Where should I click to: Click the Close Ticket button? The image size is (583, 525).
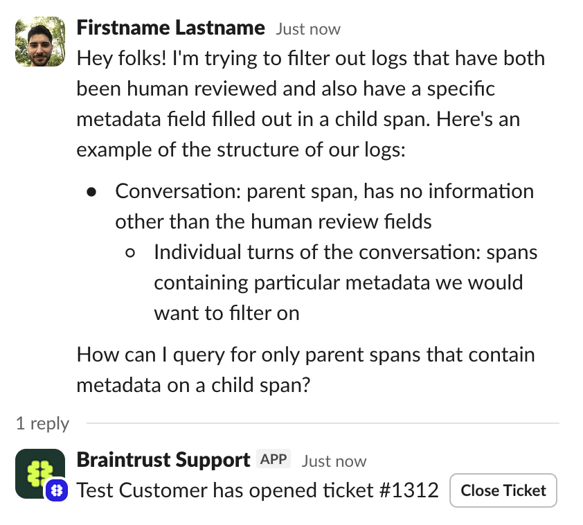(x=503, y=490)
